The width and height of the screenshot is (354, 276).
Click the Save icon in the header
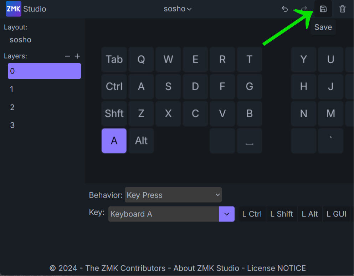[323, 9]
